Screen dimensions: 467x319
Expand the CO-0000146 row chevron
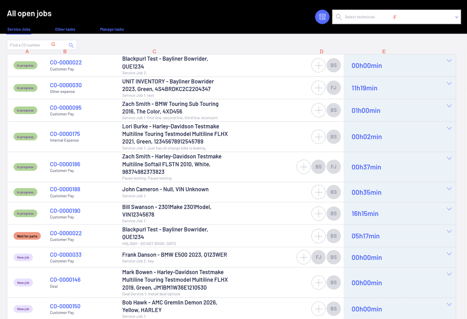449,274
